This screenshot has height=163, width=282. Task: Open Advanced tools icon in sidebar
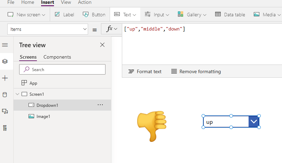(5, 128)
